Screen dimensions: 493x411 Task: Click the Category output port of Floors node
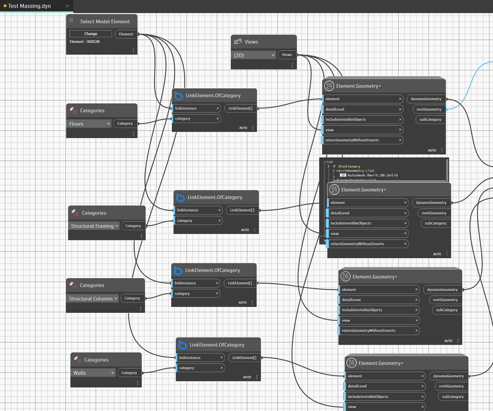(125, 123)
